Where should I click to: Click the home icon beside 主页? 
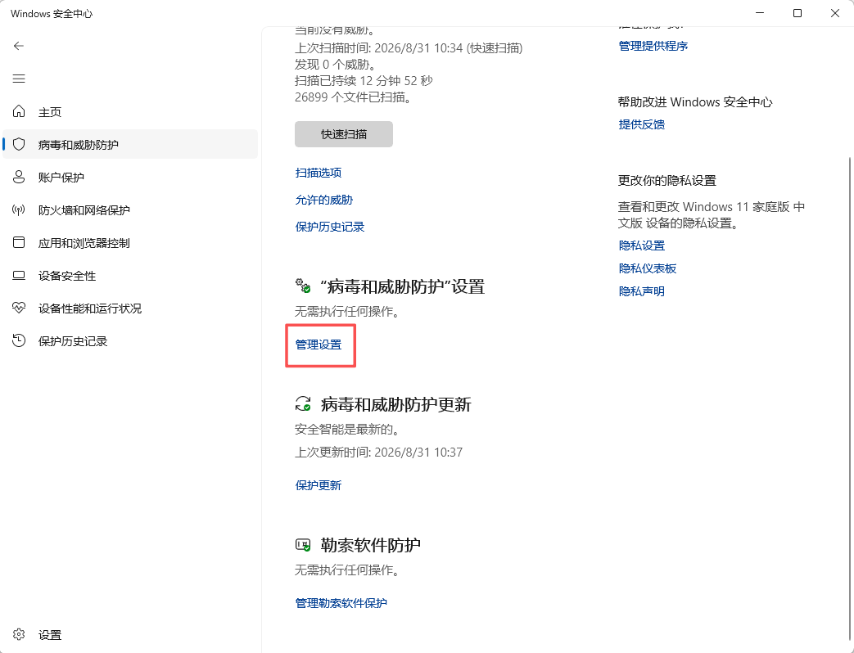coord(19,111)
